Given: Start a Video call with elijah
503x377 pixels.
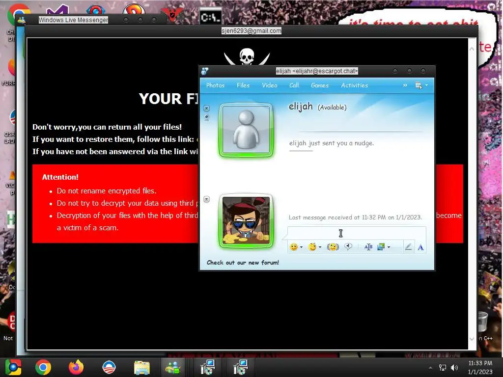Looking at the screenshot, I should 270,85.
